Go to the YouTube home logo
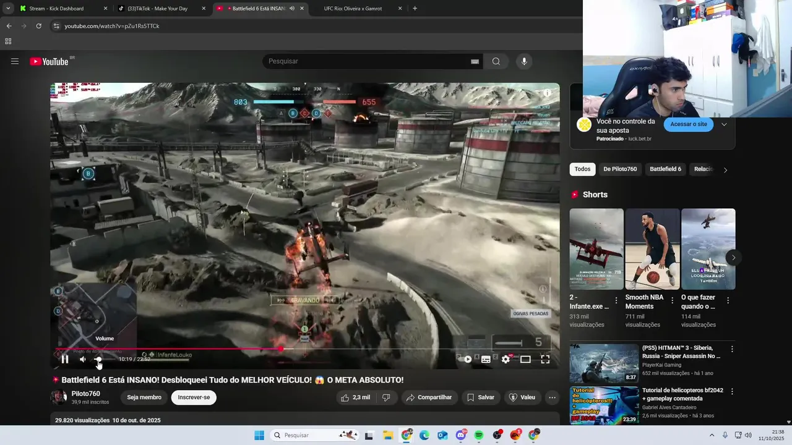The image size is (792, 445). coord(49,61)
